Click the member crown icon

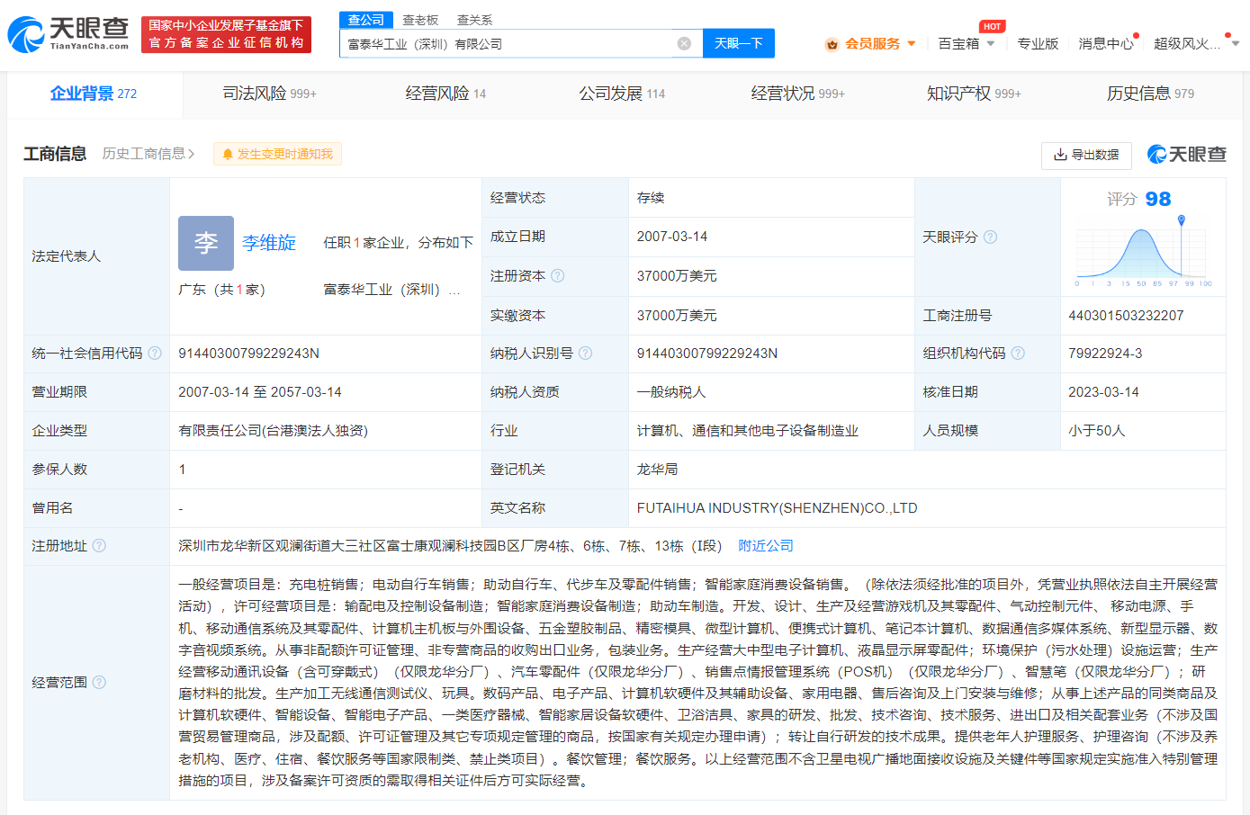[x=832, y=44]
